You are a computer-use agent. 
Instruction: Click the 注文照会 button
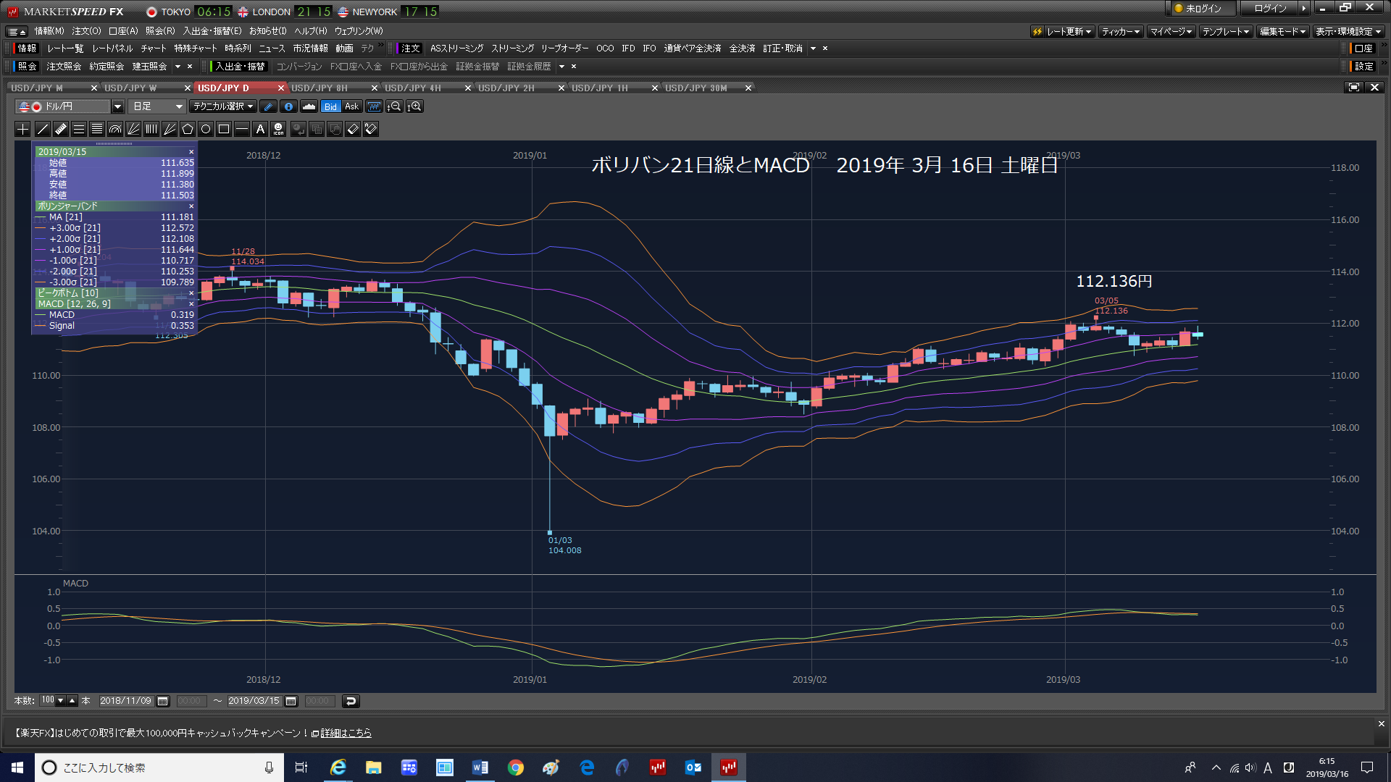pos(64,67)
